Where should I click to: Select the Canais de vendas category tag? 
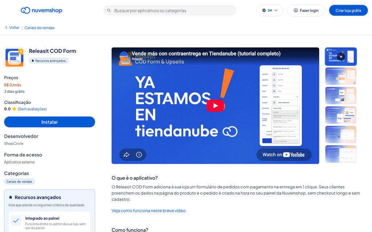tap(19, 182)
